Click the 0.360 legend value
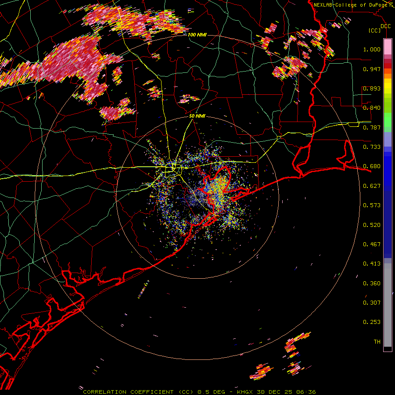Image resolution: width=395 pixels, height=395 pixels. tap(372, 284)
